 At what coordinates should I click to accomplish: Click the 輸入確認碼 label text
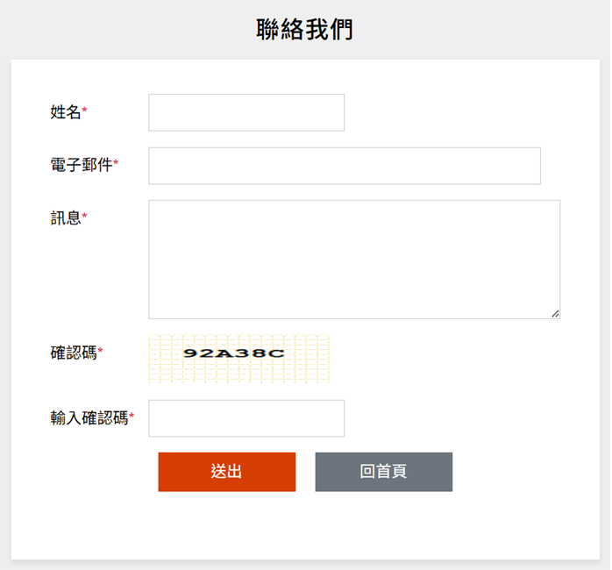[89, 418]
